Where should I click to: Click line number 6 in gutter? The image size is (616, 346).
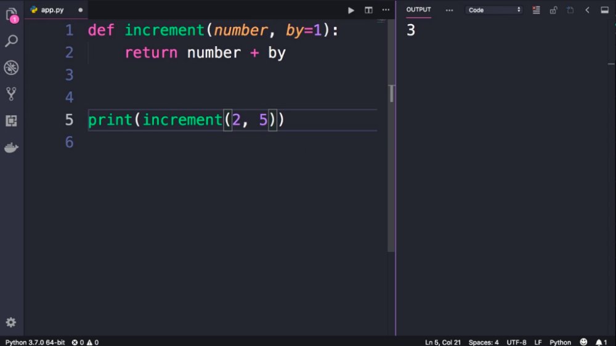point(69,142)
